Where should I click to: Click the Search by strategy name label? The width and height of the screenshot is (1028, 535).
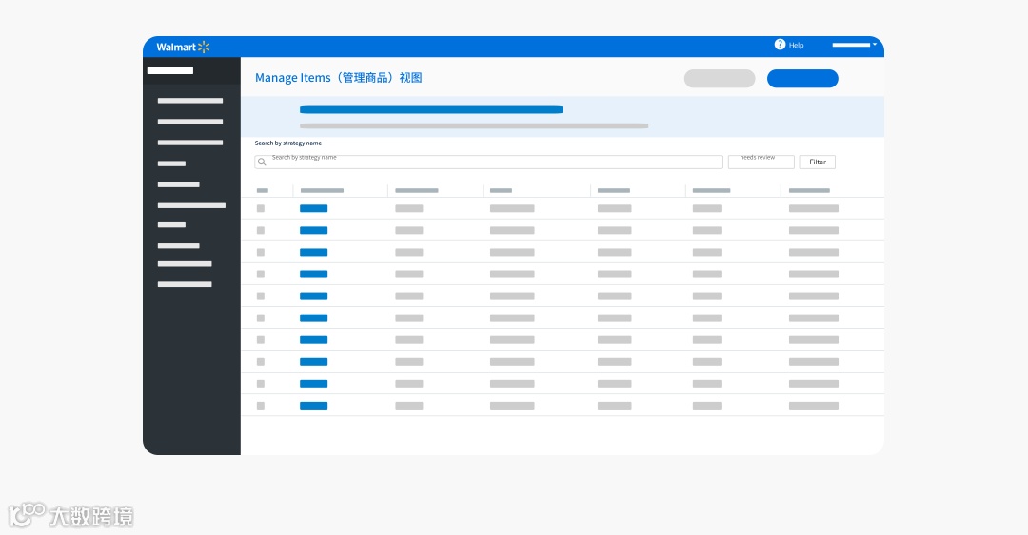288,143
